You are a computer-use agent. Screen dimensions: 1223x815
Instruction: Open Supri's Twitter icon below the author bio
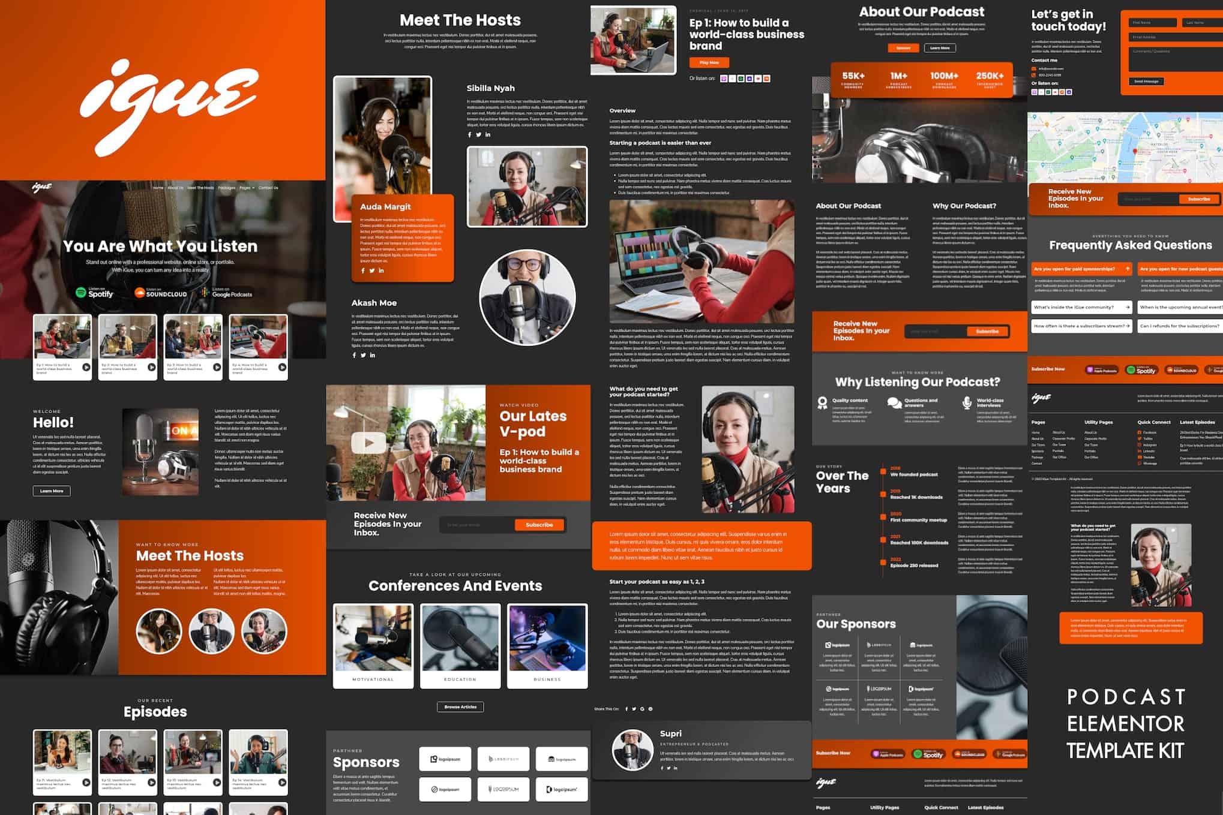click(669, 768)
